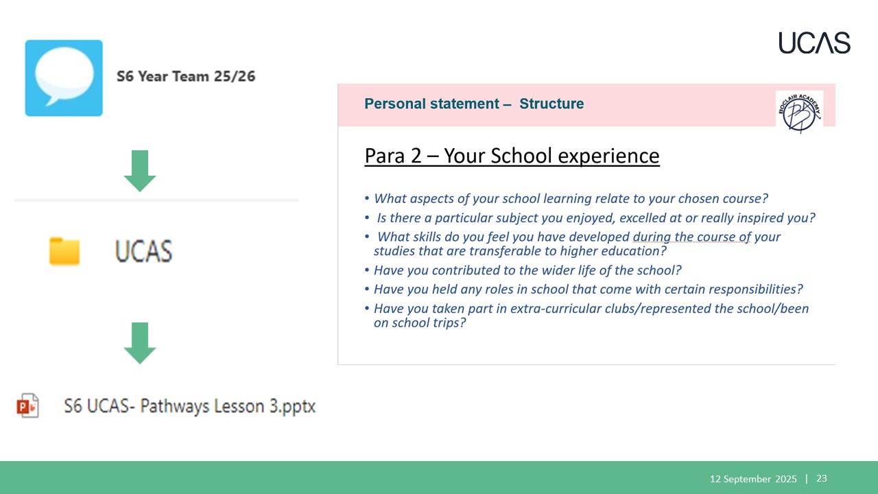Click the bullet about chosen course learning
The height and width of the screenshot is (494, 878).
coord(566,199)
